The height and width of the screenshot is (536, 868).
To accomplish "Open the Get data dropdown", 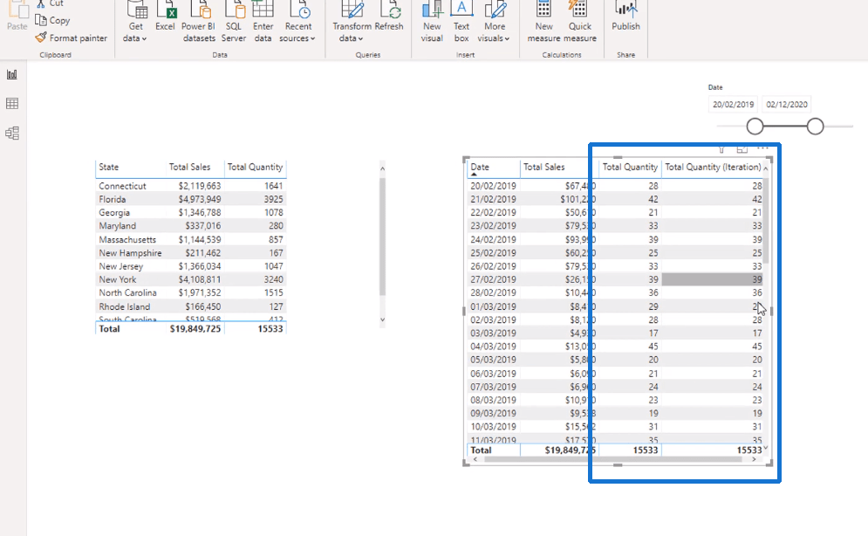I will [x=135, y=22].
